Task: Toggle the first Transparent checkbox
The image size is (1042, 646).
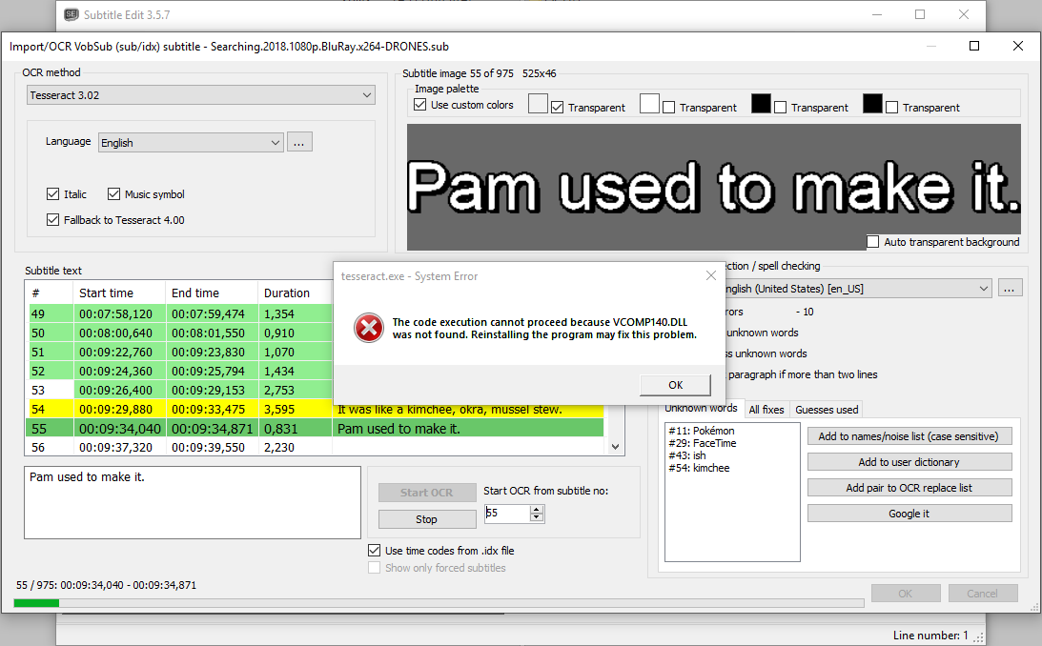Action: [558, 107]
